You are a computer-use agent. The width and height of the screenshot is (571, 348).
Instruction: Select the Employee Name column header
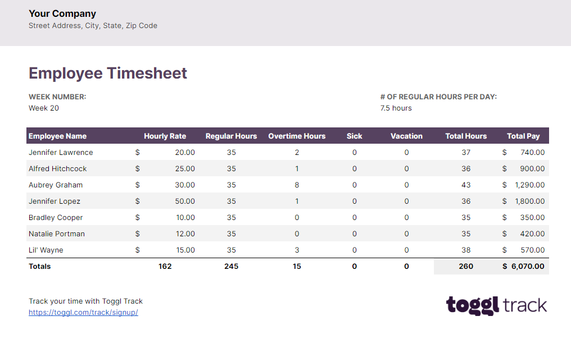56,135
